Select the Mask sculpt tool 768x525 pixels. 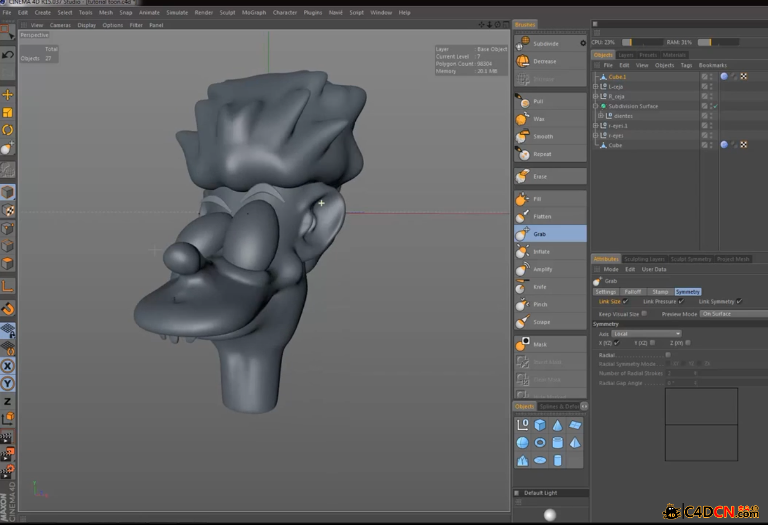point(550,344)
